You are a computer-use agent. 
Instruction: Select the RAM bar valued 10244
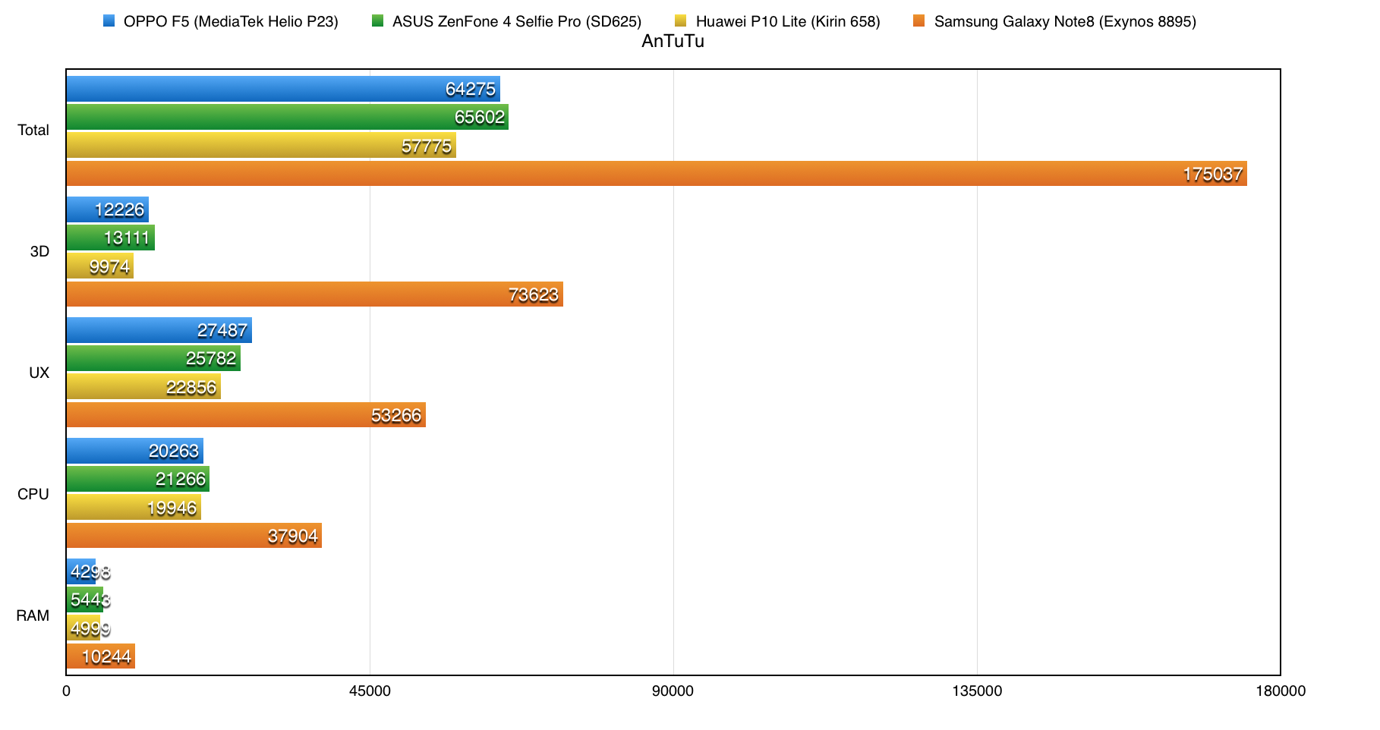click(101, 656)
